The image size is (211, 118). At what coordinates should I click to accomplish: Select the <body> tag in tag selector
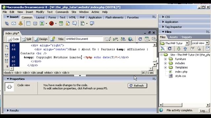pyautogui.click(x=9, y=73)
